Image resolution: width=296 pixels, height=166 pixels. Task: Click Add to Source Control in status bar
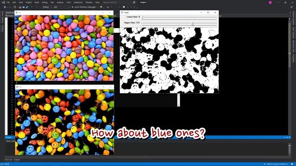[x=276, y=164]
